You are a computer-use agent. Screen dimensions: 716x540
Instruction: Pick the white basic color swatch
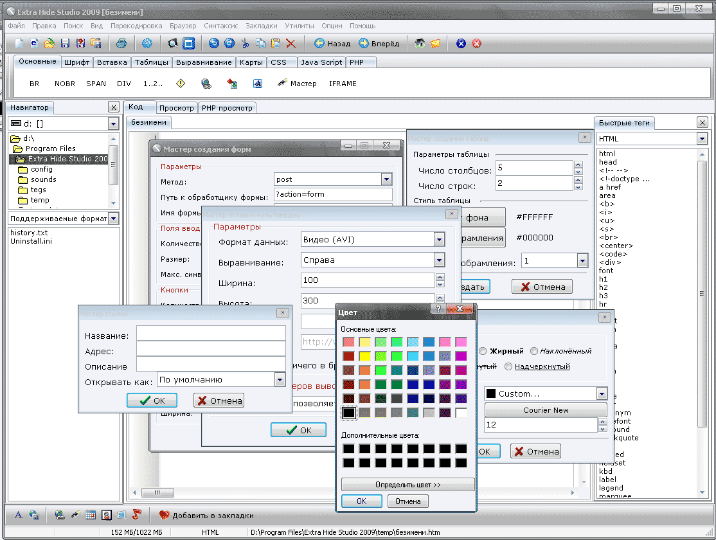(461, 413)
